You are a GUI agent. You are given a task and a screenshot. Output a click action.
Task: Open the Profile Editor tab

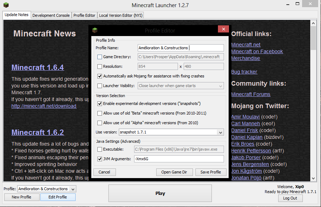coord(84,15)
